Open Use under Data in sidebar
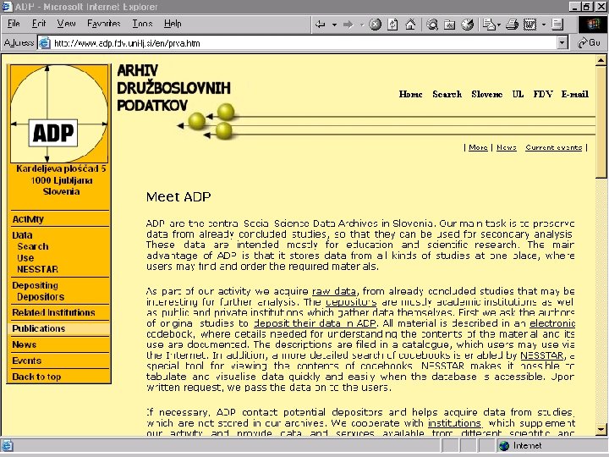The image size is (609, 457). click(x=25, y=258)
